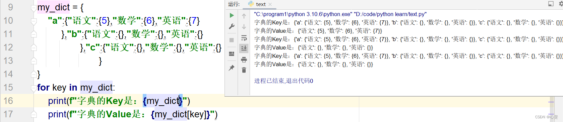Stop the process with the square stop icon
563x122 pixels.
[x=232, y=40]
